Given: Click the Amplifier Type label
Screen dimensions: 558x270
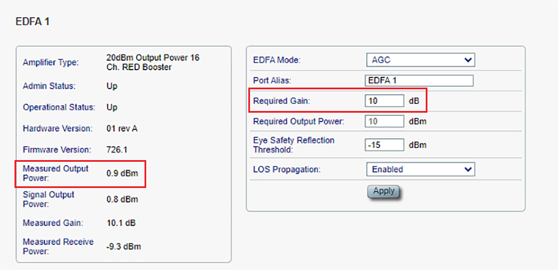Looking at the screenshot, I should pos(51,62).
